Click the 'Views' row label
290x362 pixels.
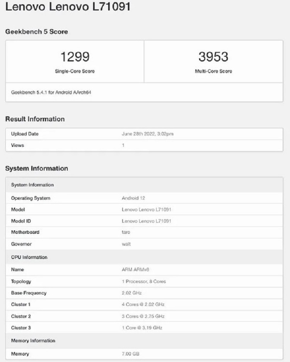17,145
